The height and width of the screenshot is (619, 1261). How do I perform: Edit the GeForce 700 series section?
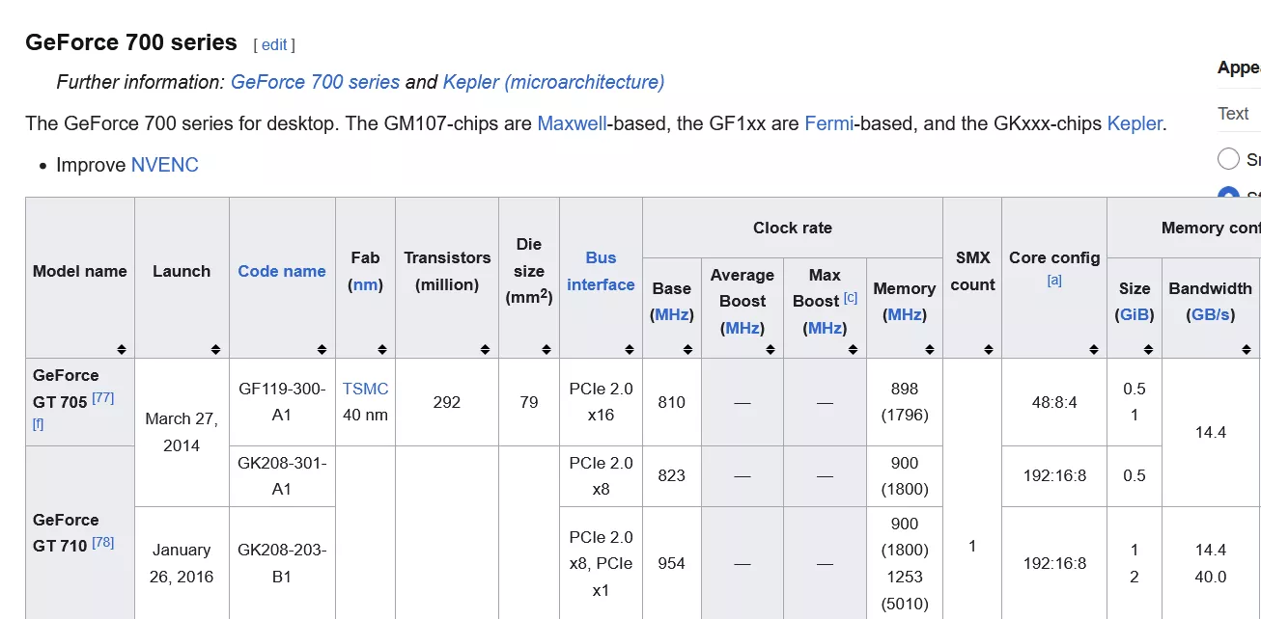click(x=274, y=44)
